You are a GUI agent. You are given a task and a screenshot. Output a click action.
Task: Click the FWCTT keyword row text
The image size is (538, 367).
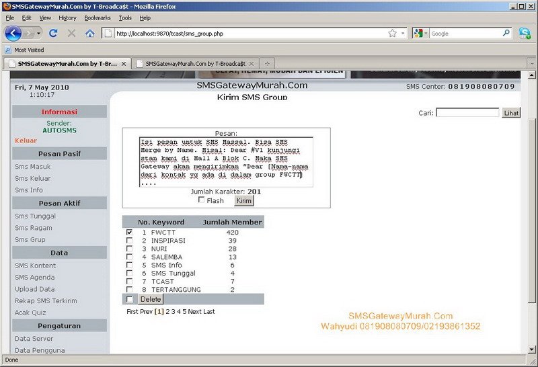coord(163,232)
